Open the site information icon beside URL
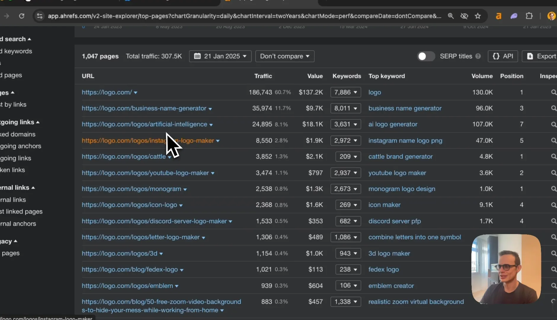This screenshot has width=557, height=320. (40, 16)
